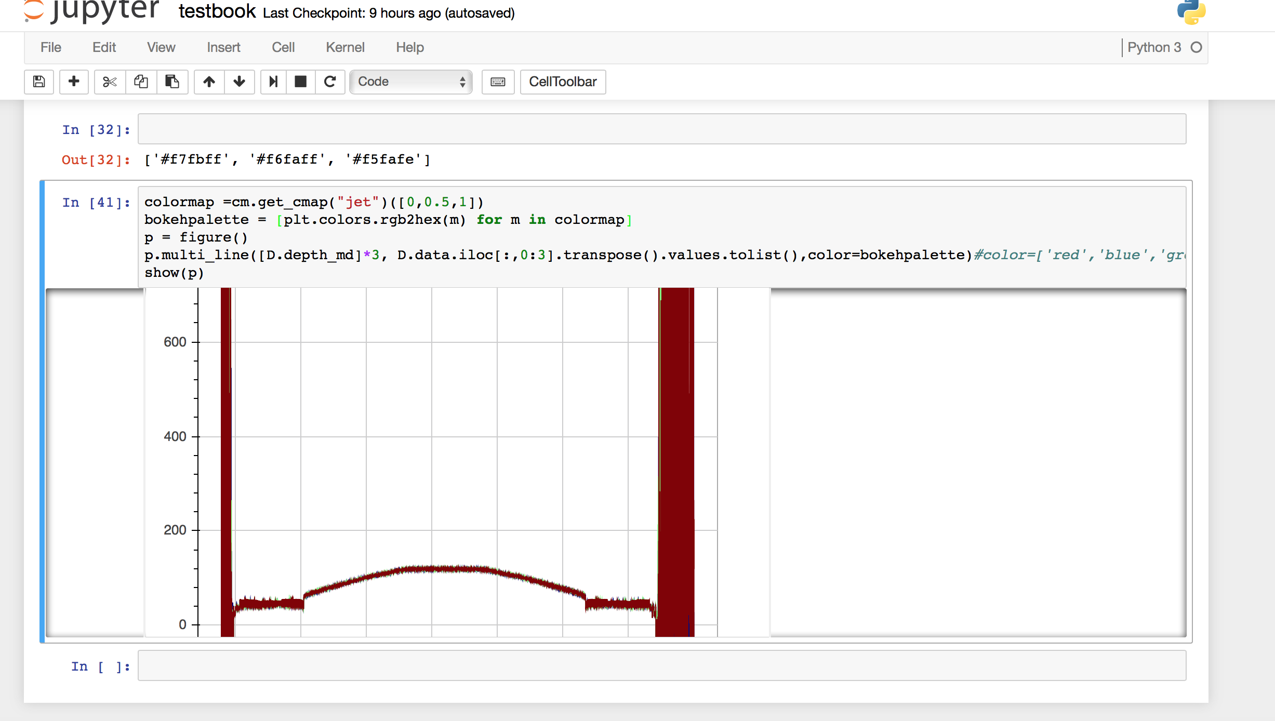
Task: Rename the notebook by clicking testbook title
Action: [x=217, y=11]
